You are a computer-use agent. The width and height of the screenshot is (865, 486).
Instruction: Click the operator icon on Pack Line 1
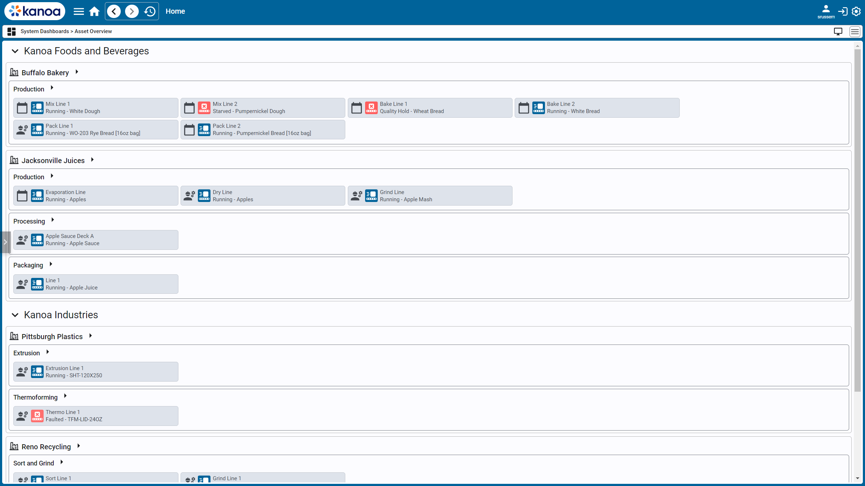point(22,130)
